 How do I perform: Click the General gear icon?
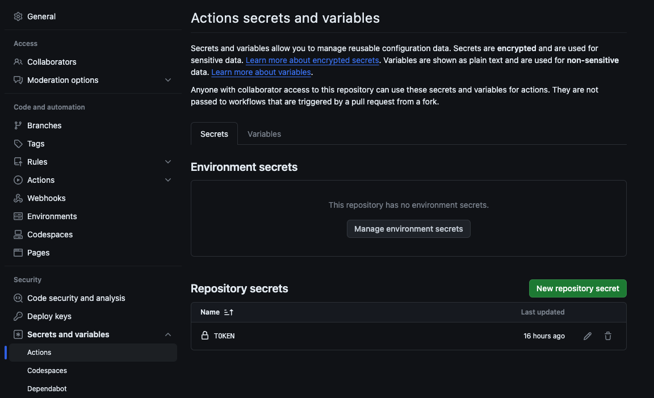(x=18, y=16)
